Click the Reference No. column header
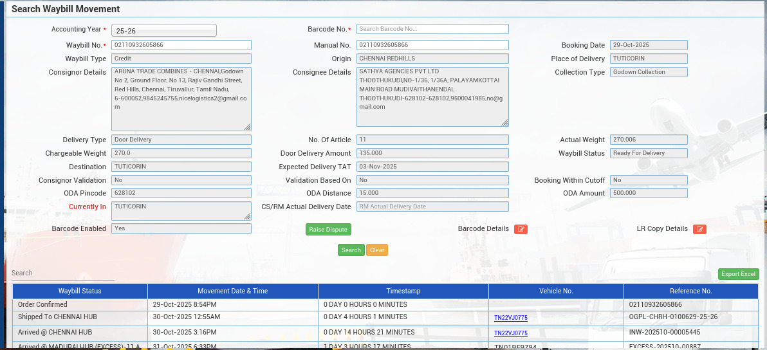Viewport: 767px width, 350px height. pyautogui.click(x=690, y=291)
